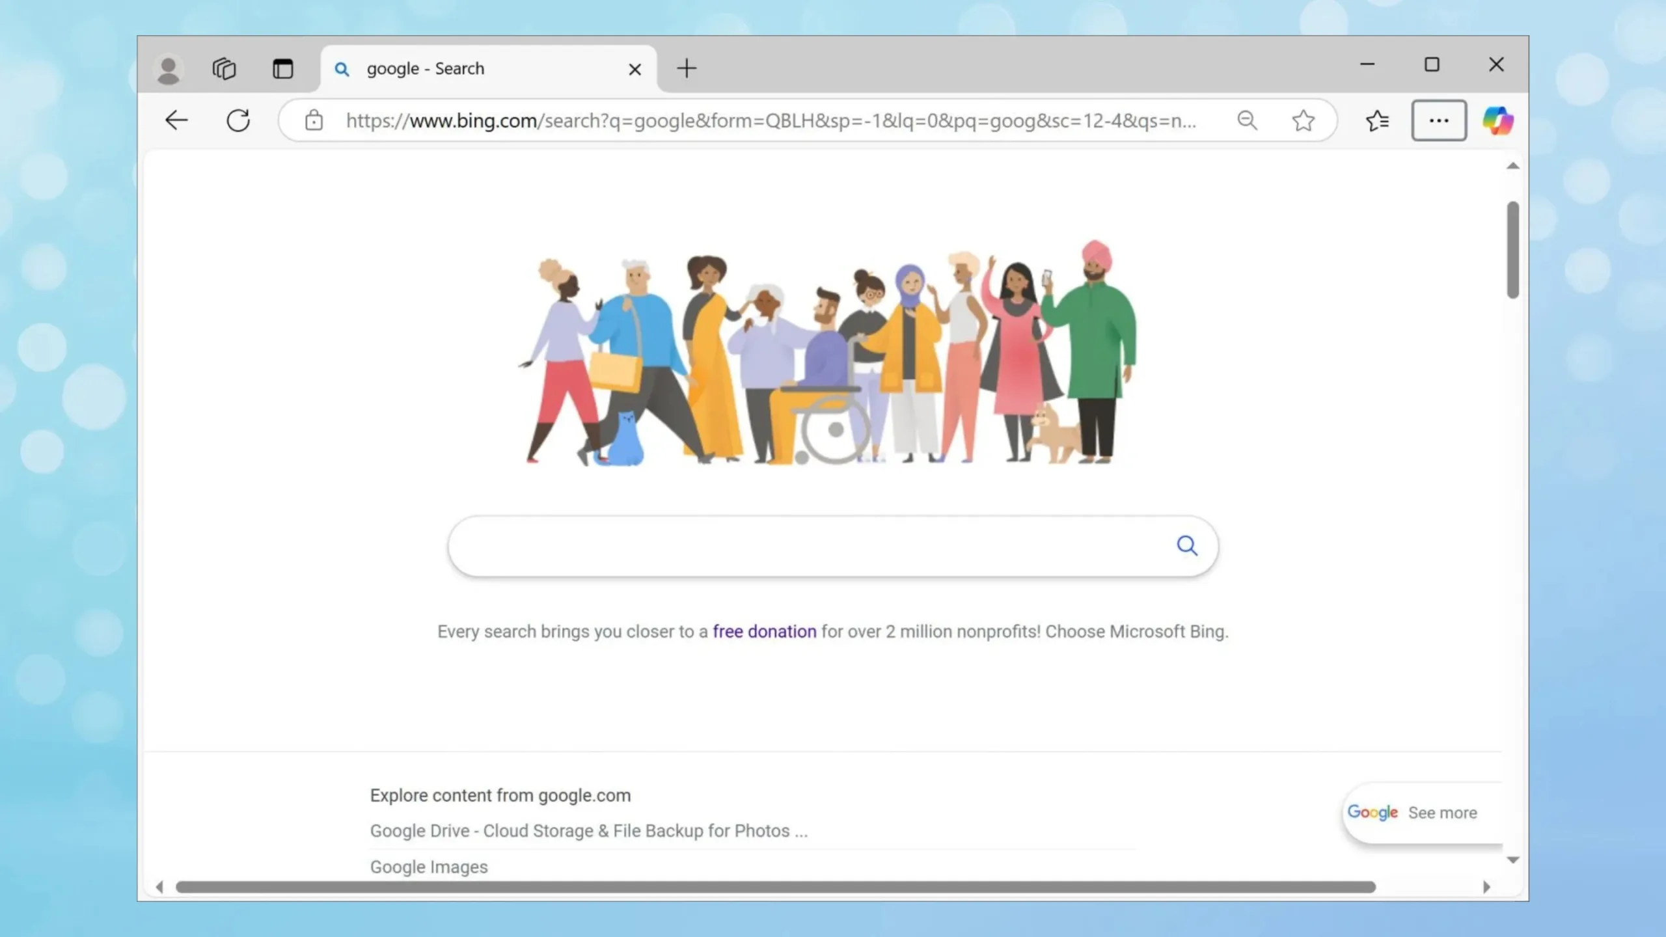Open the Favorites list icon

[x=1377, y=120]
